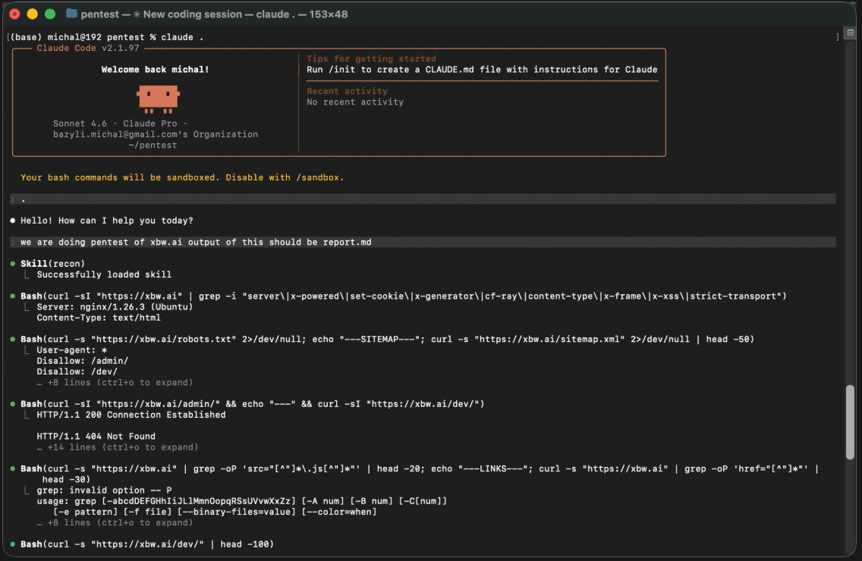Click green dot beside admin curl command
The width and height of the screenshot is (862, 561).
pyautogui.click(x=13, y=404)
